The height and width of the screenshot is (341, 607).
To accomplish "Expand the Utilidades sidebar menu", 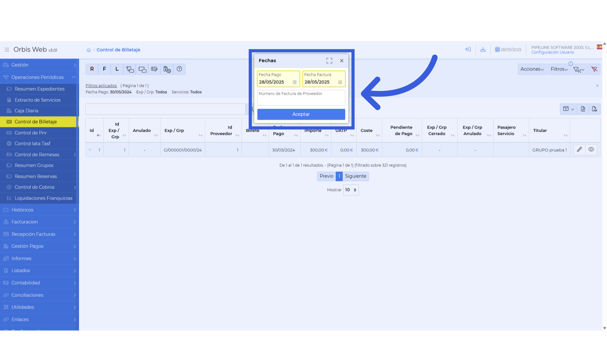I will 40,307.
